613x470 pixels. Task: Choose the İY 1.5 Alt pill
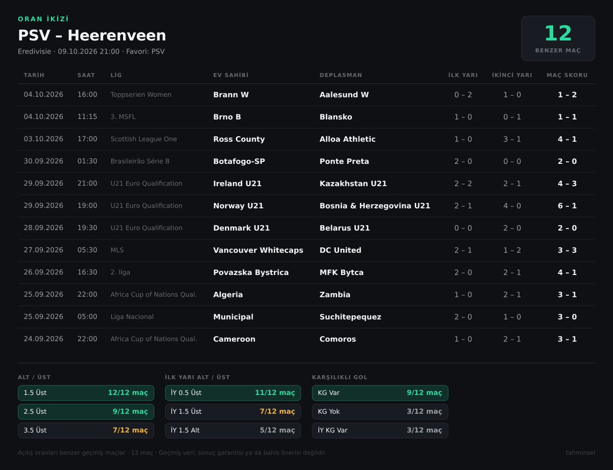tap(233, 430)
